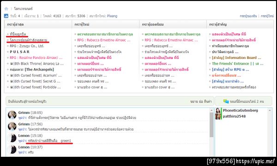277x166 pixels.
Task: Open the '[The Archangels]' thread
Action: 32,69
